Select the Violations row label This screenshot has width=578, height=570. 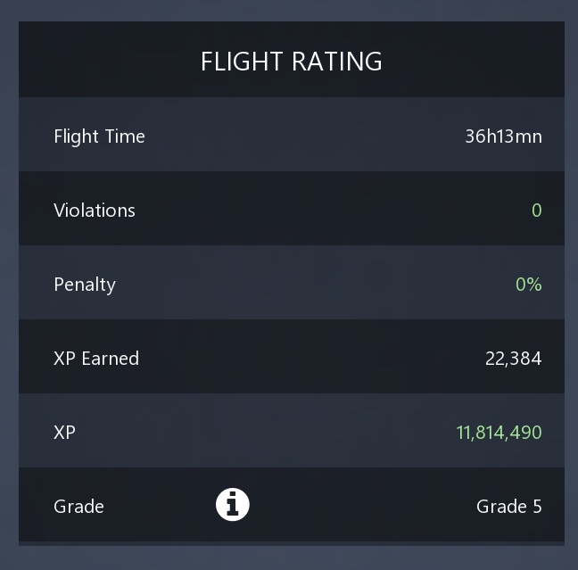pyautogui.click(x=95, y=211)
